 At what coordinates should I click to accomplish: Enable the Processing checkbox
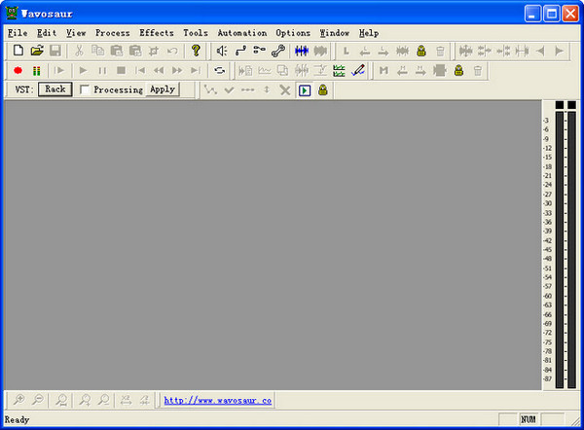[x=85, y=90]
